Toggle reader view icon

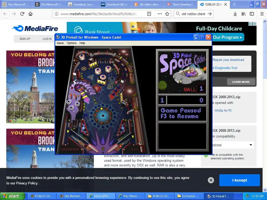(x=149, y=14)
